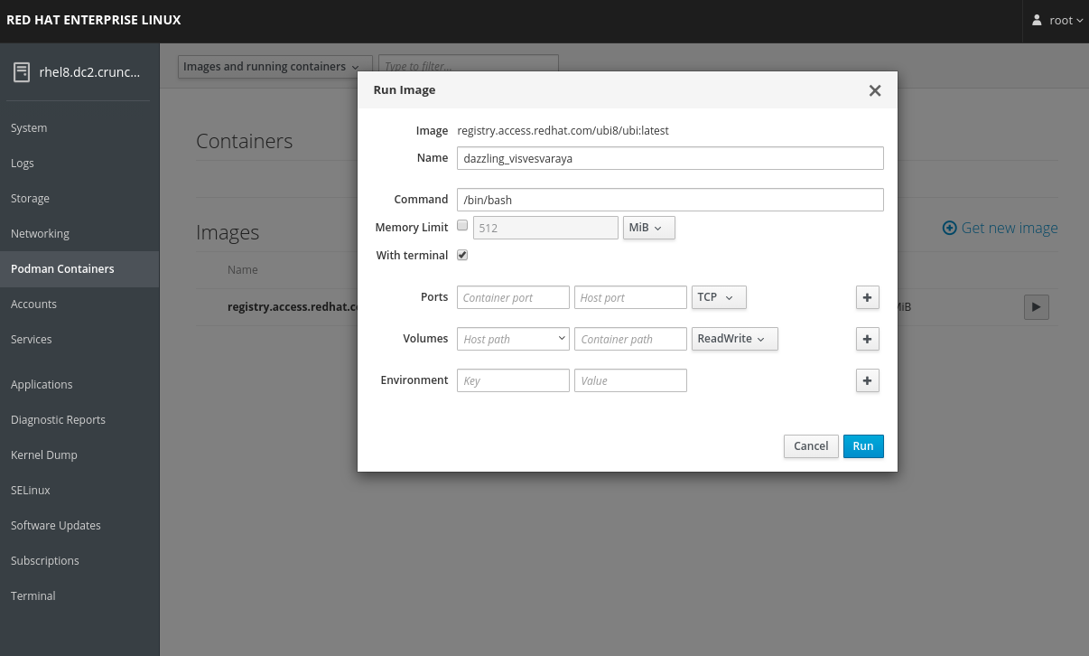Open the Host path combo box
Viewport: 1089px width, 656px height.
coord(513,339)
